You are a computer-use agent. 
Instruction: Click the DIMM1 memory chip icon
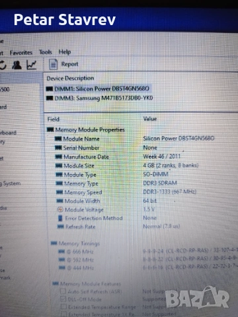tap(50, 89)
